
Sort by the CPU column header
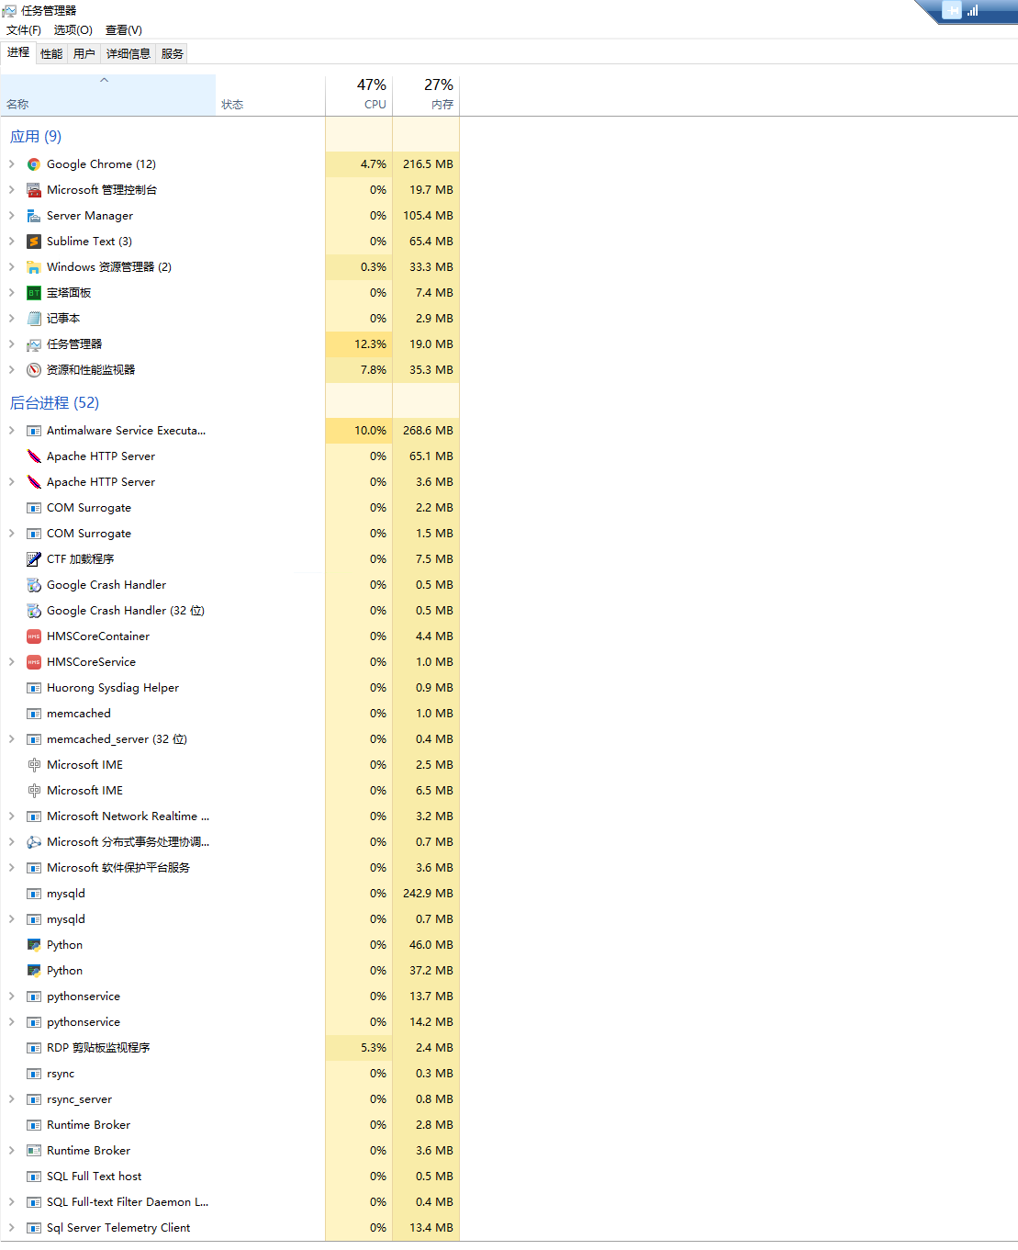(x=359, y=95)
